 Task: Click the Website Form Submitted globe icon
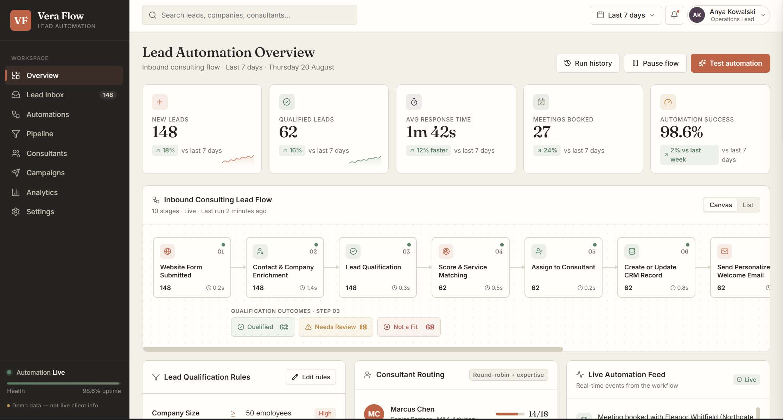pyautogui.click(x=167, y=251)
